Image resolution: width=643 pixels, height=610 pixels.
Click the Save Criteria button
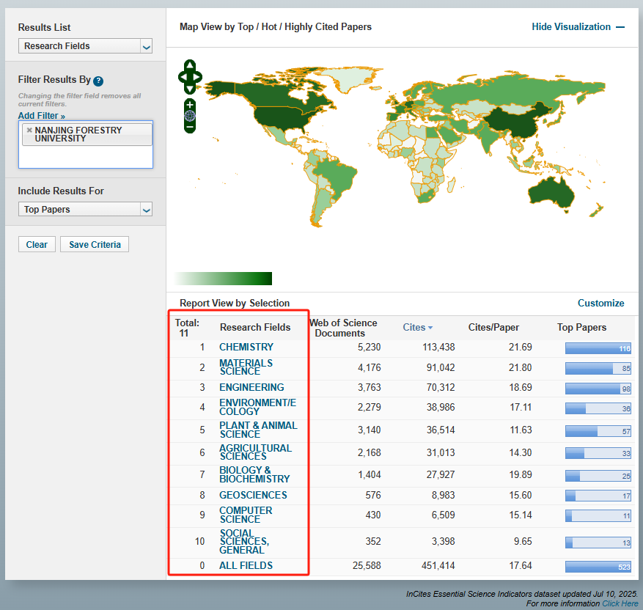(95, 244)
